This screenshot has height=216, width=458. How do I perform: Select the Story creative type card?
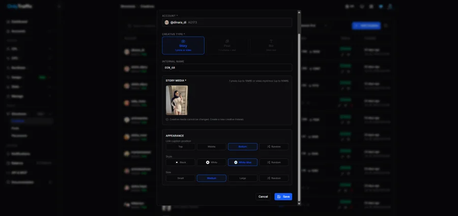(183, 45)
